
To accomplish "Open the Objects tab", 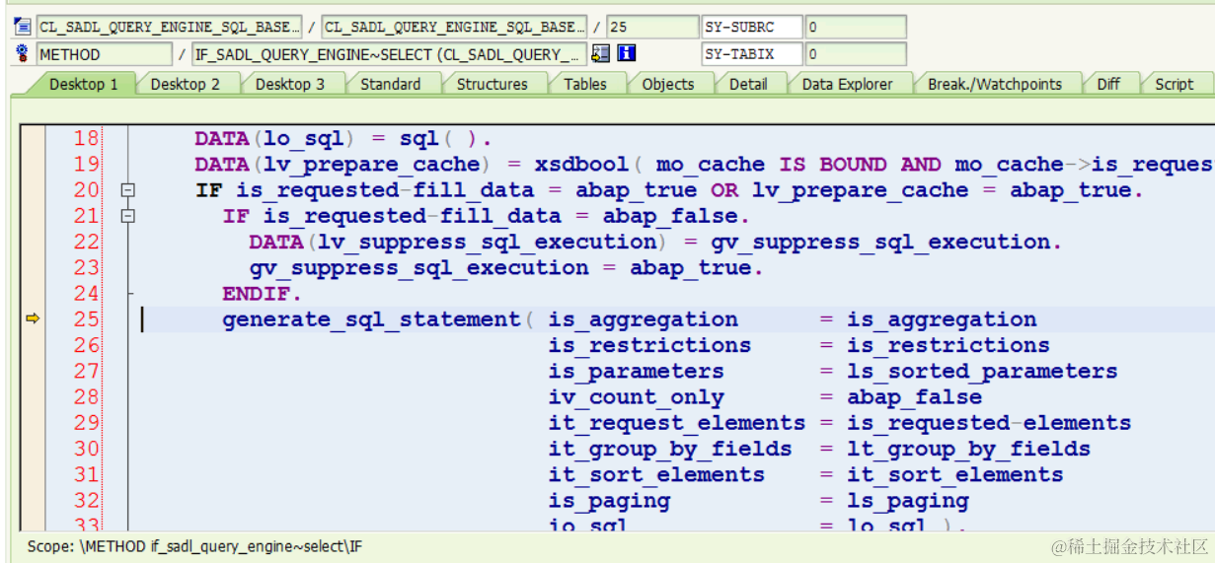I will [668, 84].
